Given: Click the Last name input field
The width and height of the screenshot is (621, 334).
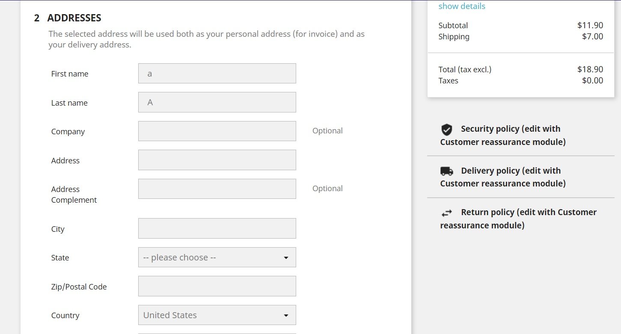Looking at the screenshot, I should pyautogui.click(x=217, y=102).
